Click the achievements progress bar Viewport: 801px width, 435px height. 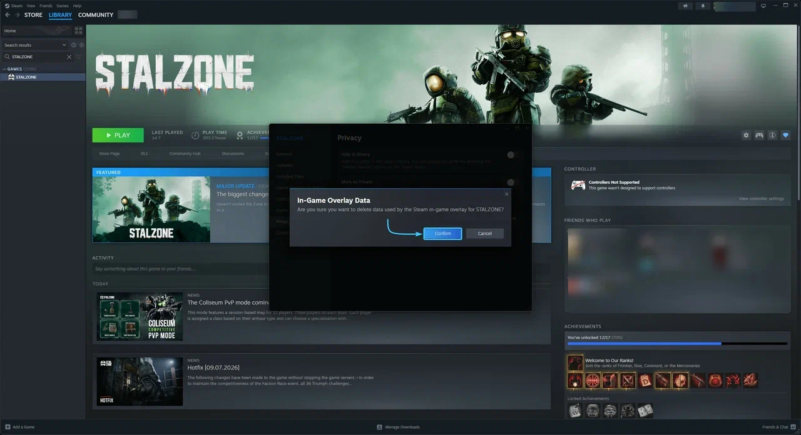click(x=677, y=344)
